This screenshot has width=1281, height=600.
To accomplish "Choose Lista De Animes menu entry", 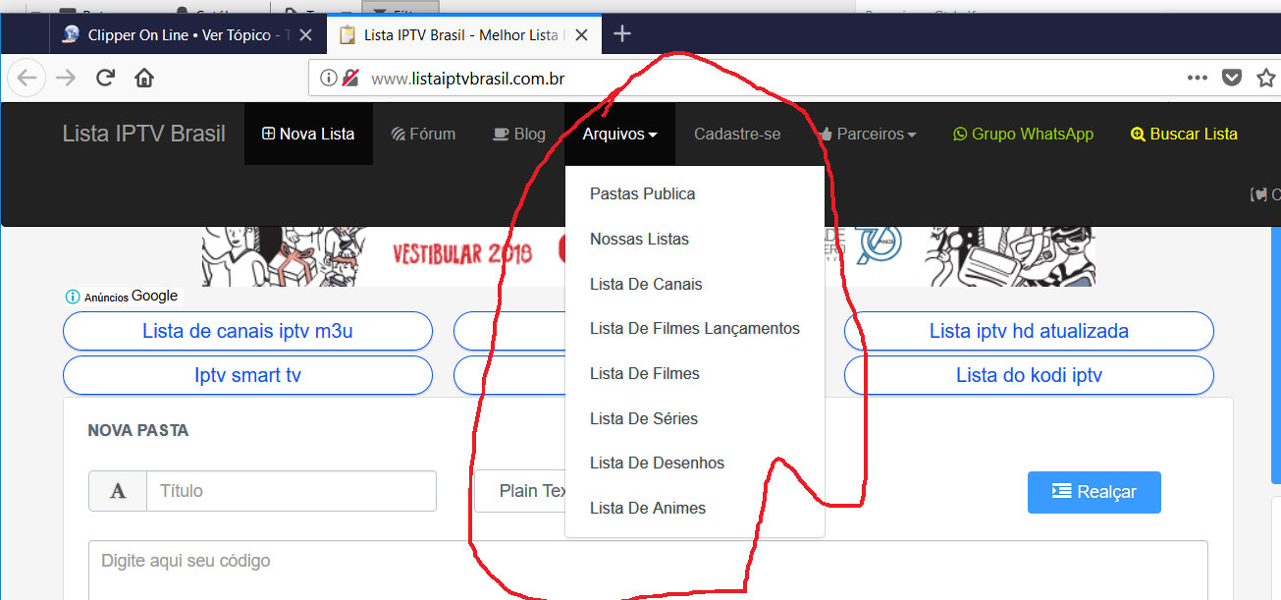I will [695, 509].
